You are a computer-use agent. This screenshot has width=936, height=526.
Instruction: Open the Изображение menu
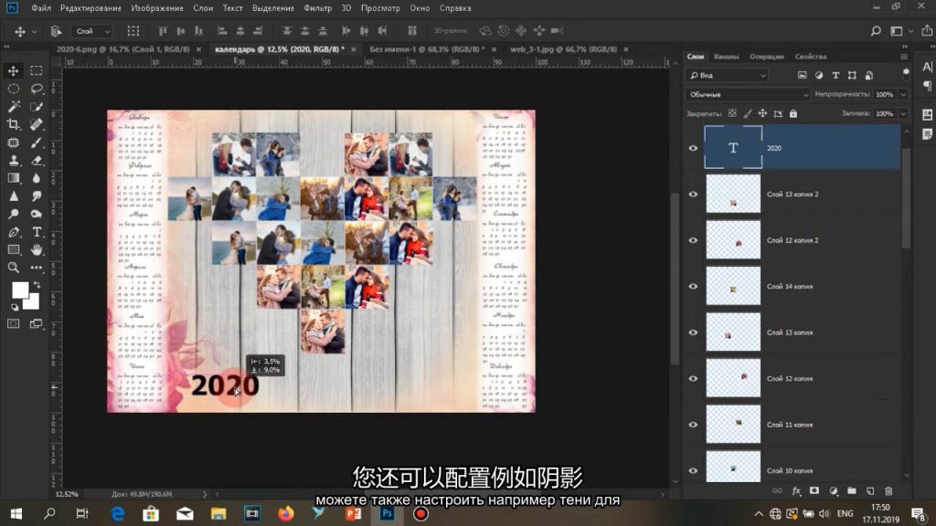(x=157, y=8)
